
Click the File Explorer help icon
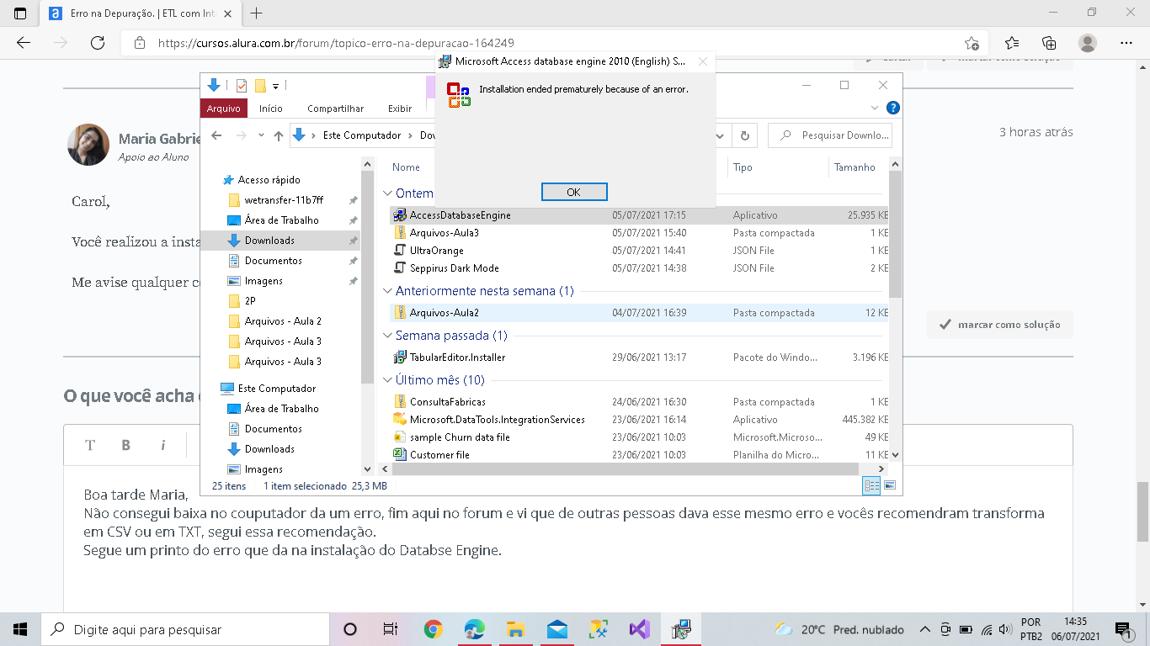tap(893, 108)
